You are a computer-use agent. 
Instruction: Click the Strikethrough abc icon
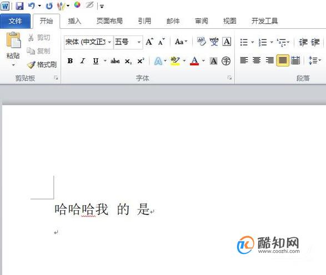tap(115, 61)
